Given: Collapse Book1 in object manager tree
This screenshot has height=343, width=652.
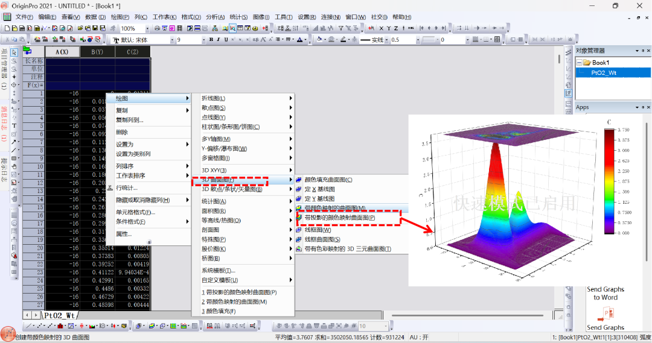Looking at the screenshot, I should (x=579, y=63).
